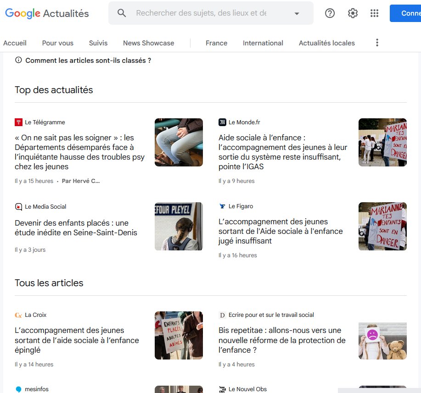Click the sad face and teddy bear thumbnail
Viewport: 421px width, 393px height.
click(x=382, y=341)
